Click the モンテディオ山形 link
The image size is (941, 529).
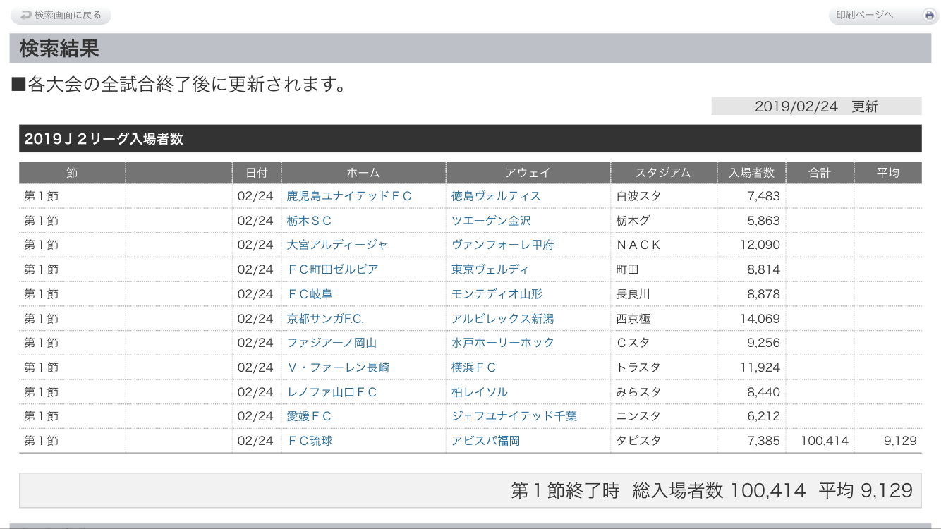point(497,294)
